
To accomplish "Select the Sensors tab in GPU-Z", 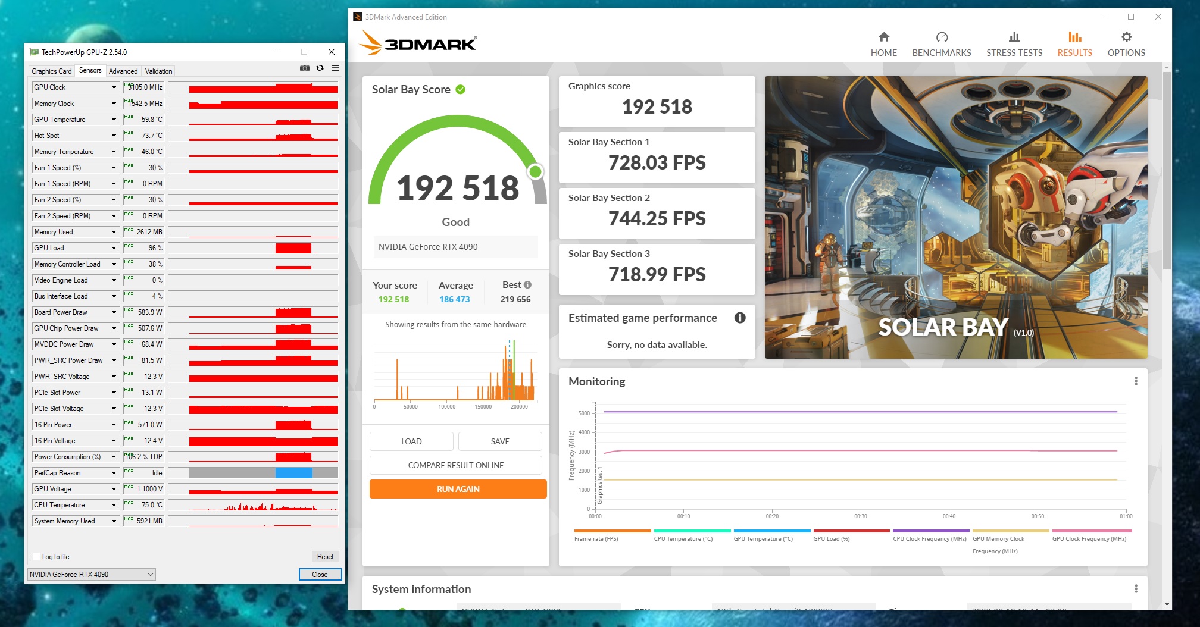I will 90,70.
